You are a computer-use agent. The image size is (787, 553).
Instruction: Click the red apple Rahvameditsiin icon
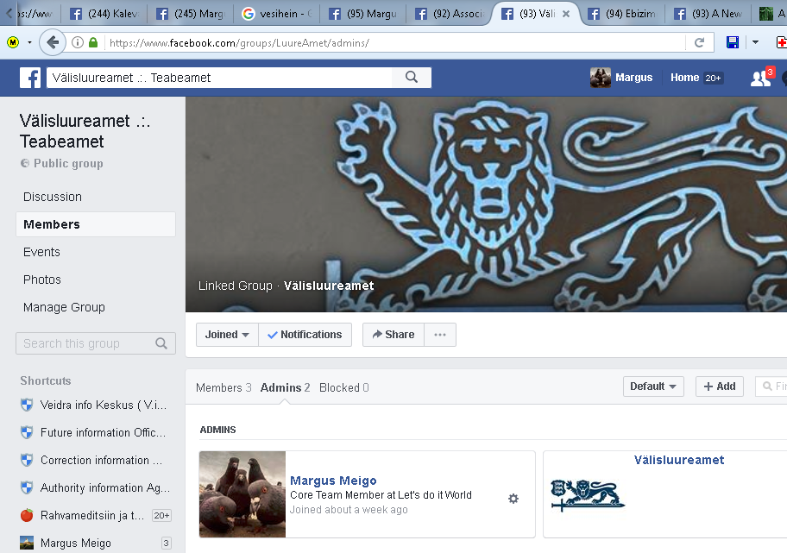[x=27, y=515]
